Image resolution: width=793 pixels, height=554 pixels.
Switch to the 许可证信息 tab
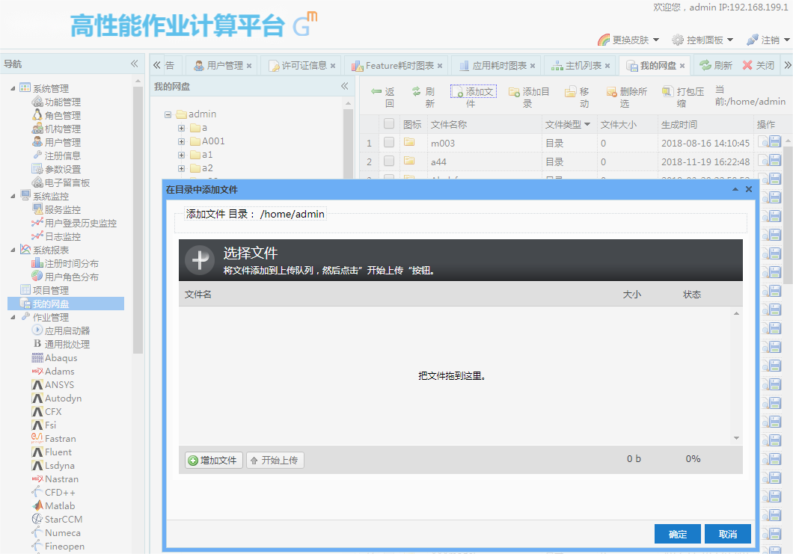[301, 65]
